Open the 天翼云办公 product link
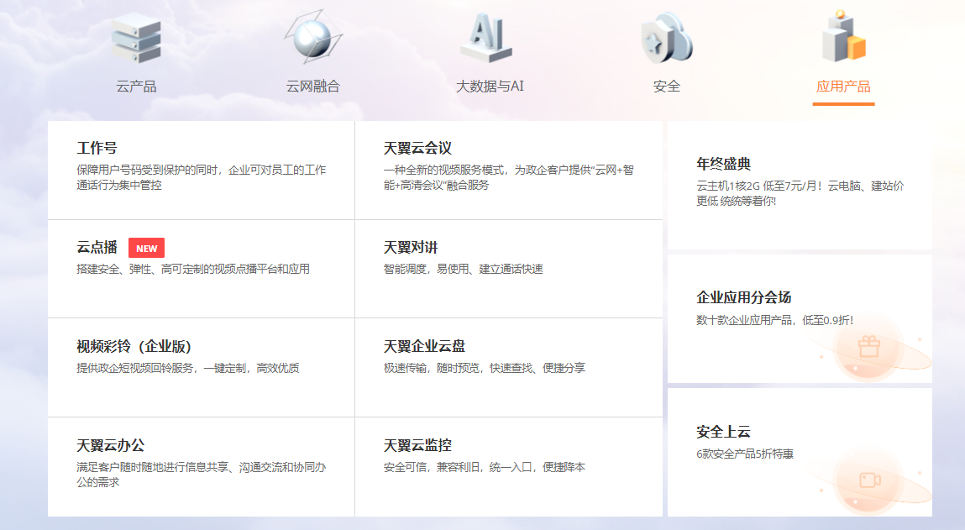 point(111,446)
